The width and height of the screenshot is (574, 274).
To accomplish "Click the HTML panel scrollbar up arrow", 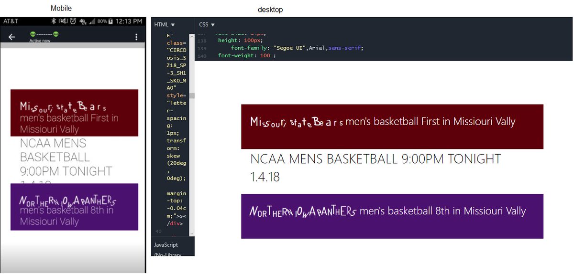I will tap(192, 36).
